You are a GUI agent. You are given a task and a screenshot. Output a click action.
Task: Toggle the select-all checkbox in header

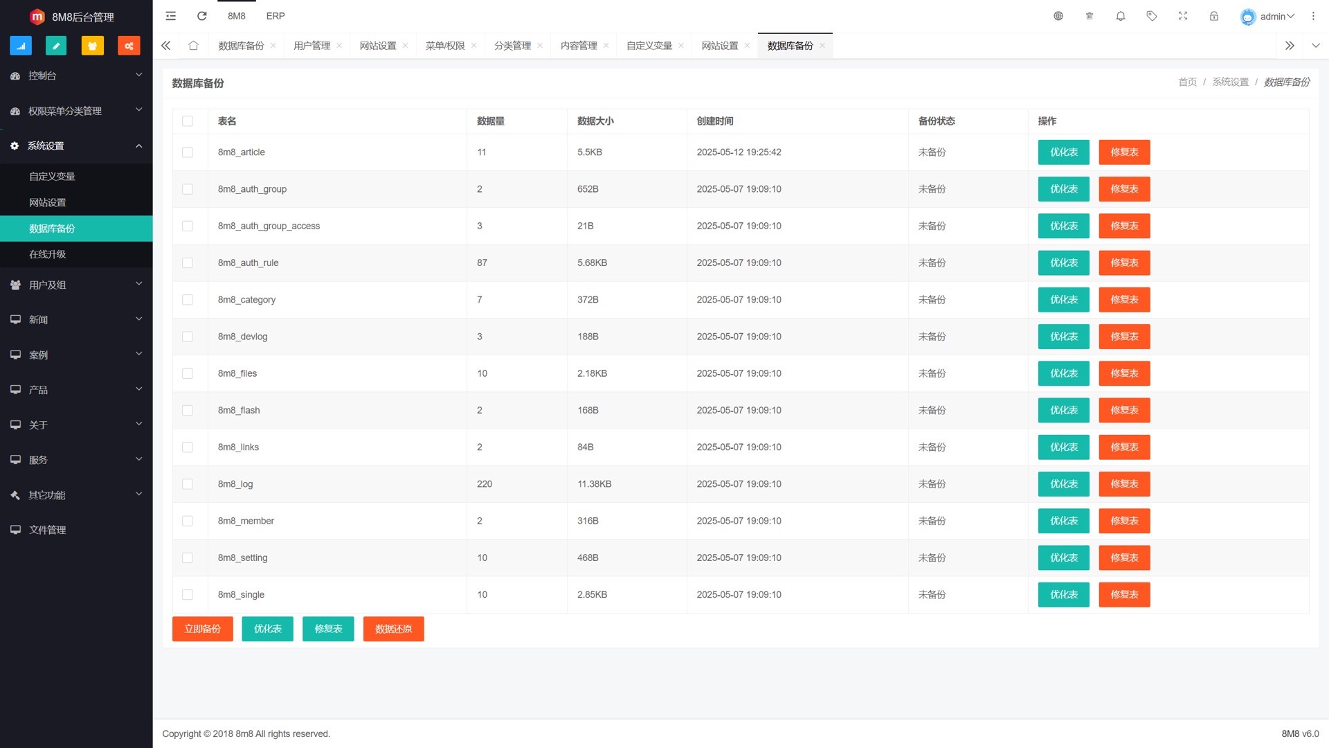tap(188, 121)
